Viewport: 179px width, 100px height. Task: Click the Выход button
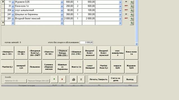(x=130, y=79)
